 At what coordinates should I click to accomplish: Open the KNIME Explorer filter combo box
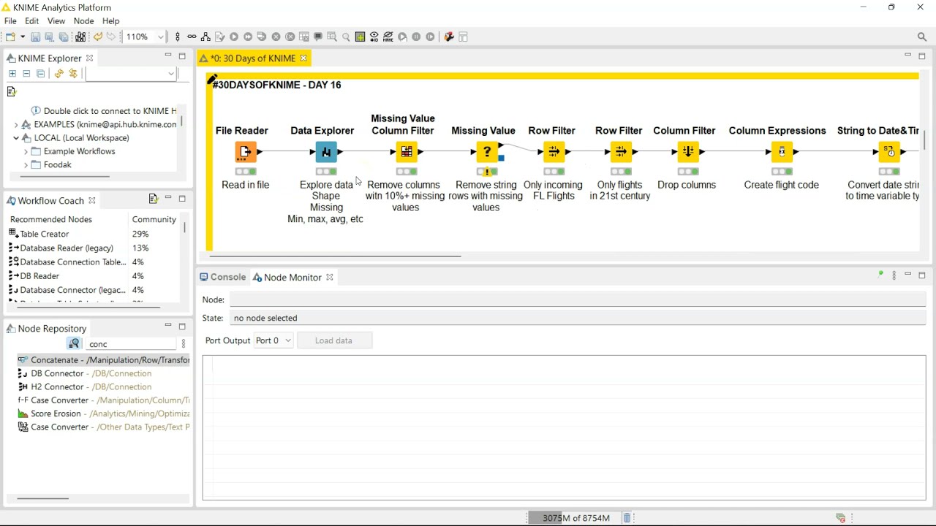point(131,74)
